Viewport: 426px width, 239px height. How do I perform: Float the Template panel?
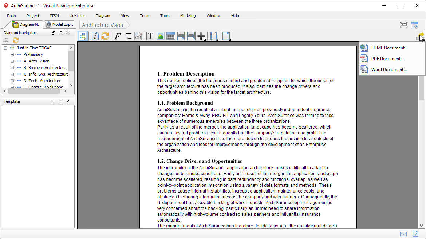[x=53, y=101]
